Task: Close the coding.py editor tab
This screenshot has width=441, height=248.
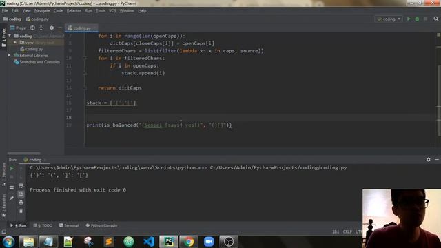Action: 95,28
